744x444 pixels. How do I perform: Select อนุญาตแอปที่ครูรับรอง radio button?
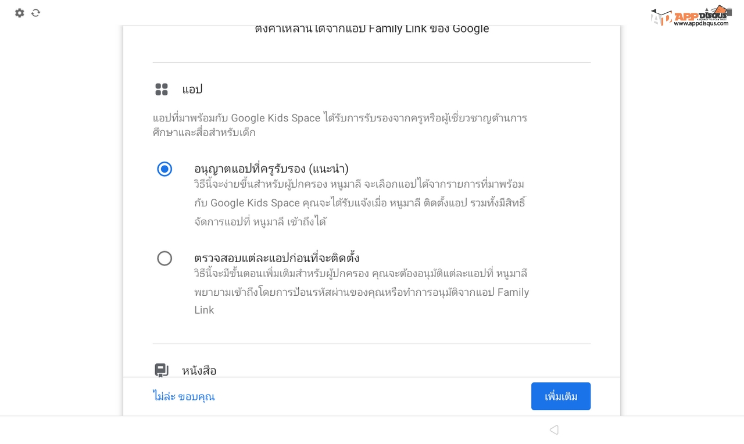pyautogui.click(x=164, y=169)
